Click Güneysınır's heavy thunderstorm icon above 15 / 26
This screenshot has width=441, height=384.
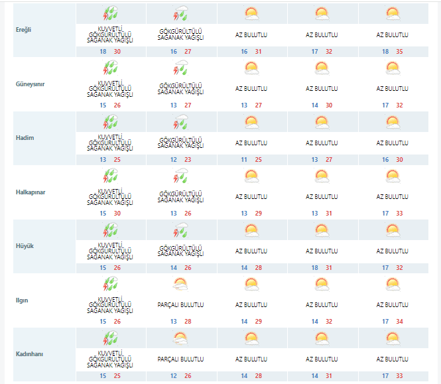[x=110, y=68]
